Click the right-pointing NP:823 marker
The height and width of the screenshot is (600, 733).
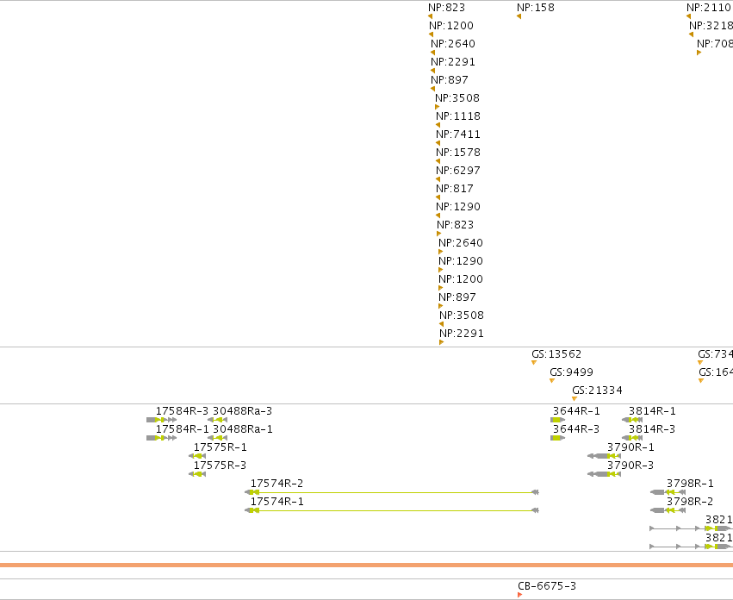pos(439,234)
